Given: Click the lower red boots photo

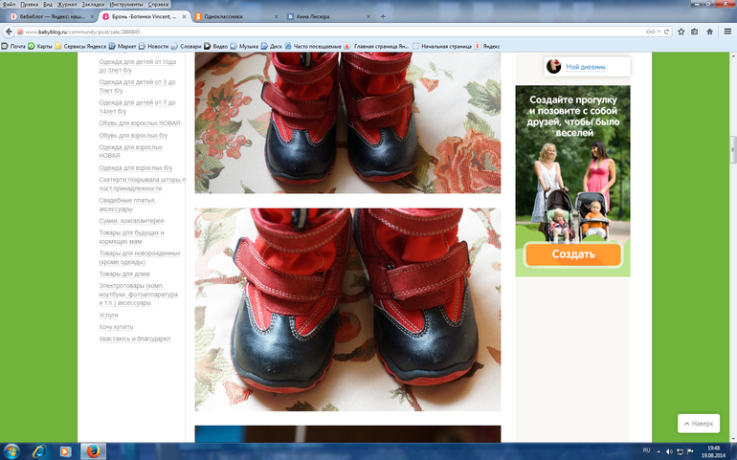Looking at the screenshot, I should click(347, 309).
